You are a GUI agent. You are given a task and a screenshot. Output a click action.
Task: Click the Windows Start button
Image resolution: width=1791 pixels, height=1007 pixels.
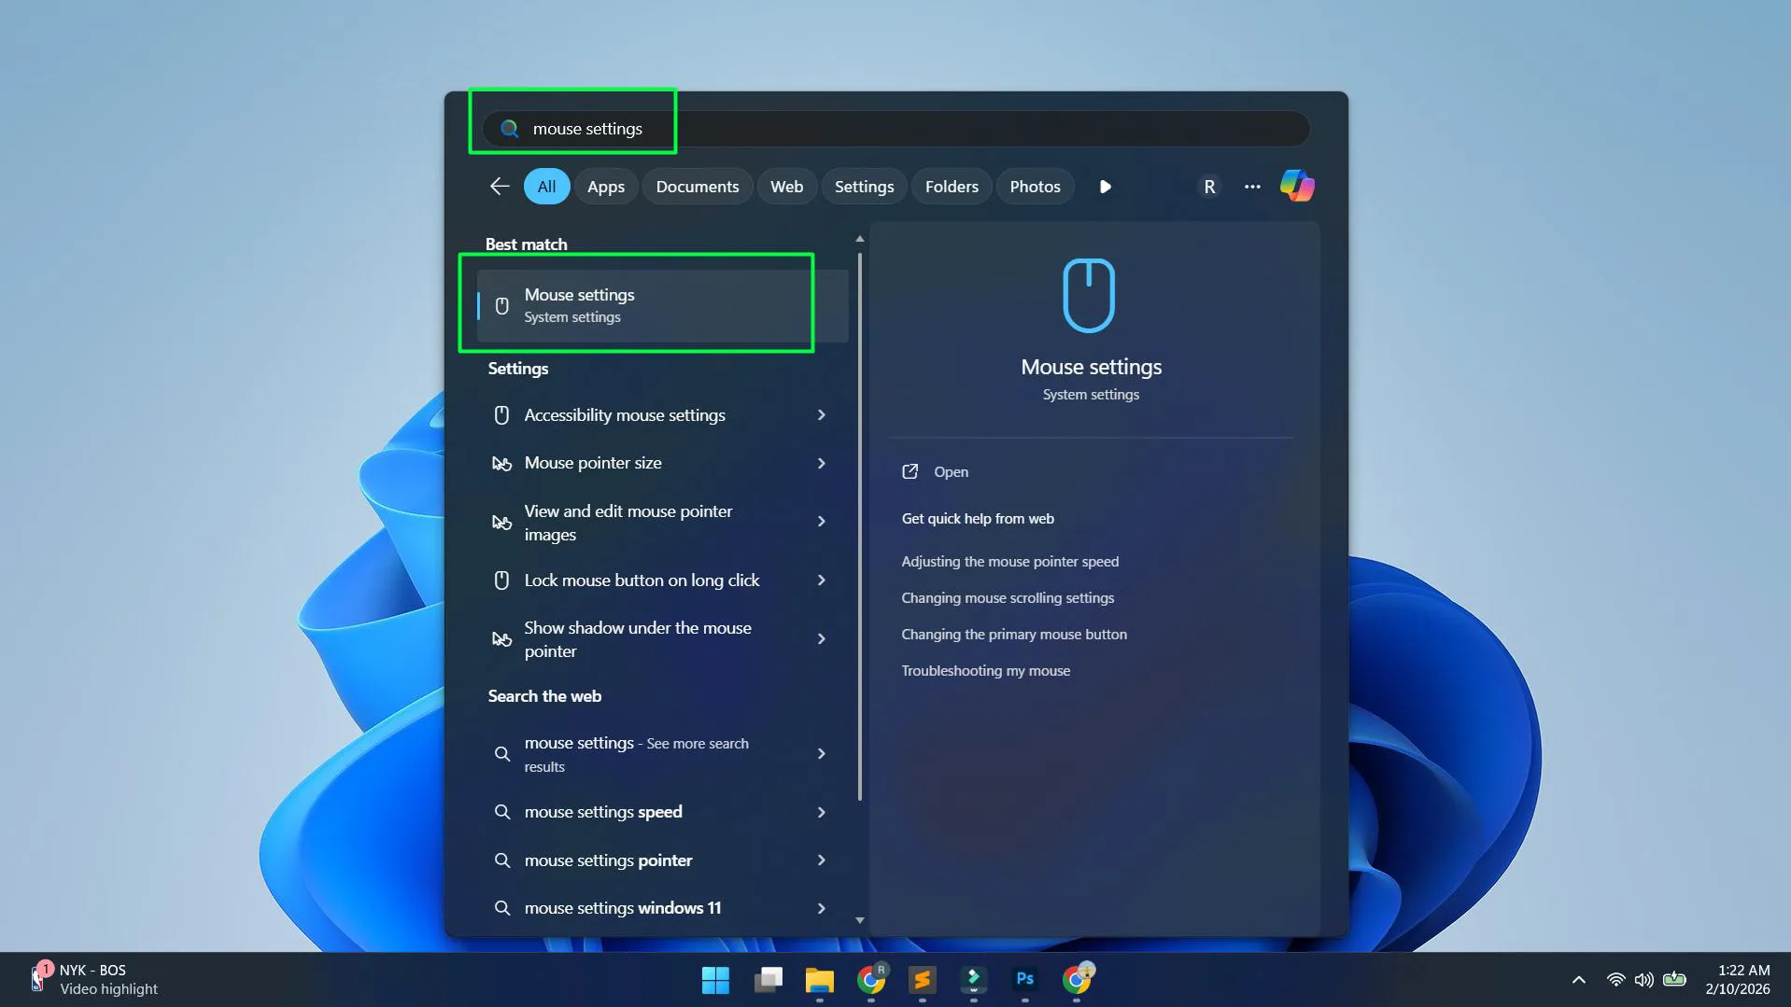pos(715,980)
